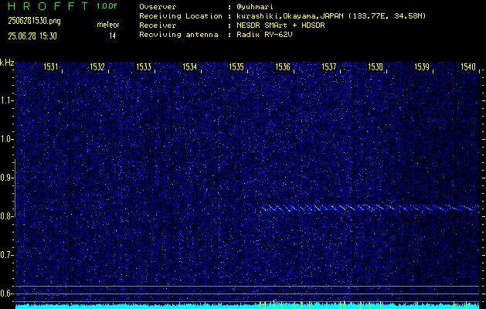The image size is (486, 309).
Task: Click the 1534 time marker
Action: coord(190,66)
